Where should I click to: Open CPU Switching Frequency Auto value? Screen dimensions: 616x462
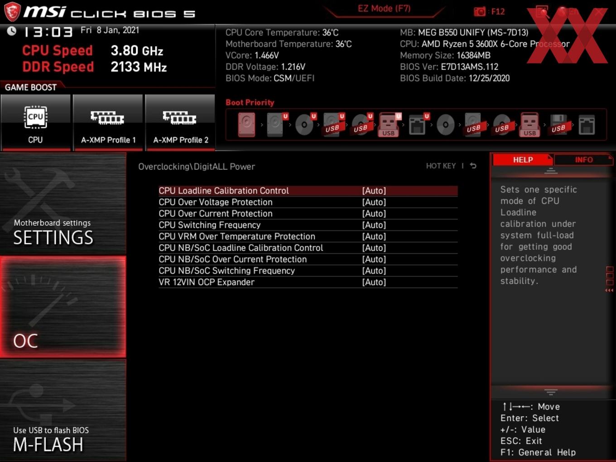(x=374, y=225)
